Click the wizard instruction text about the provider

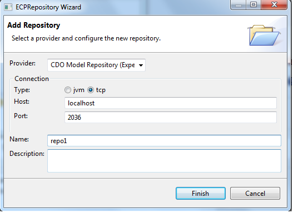point(86,38)
